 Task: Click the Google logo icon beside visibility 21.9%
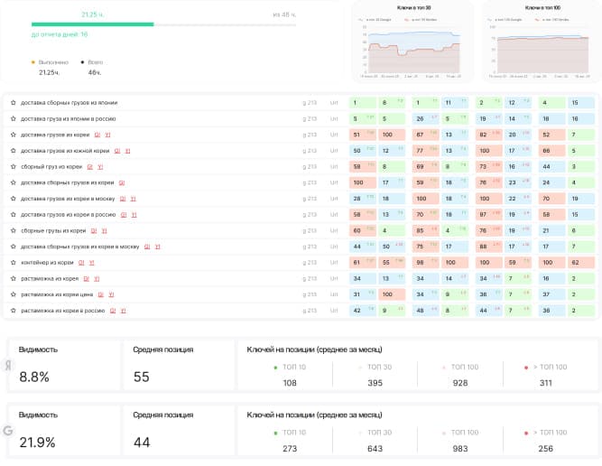pyautogui.click(x=8, y=433)
